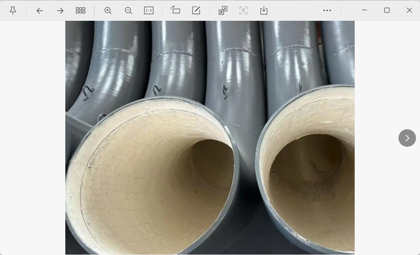Image resolution: width=420 pixels, height=255 pixels.
Task: Go to the next image with toolbar right arrow
Action: tap(60, 11)
